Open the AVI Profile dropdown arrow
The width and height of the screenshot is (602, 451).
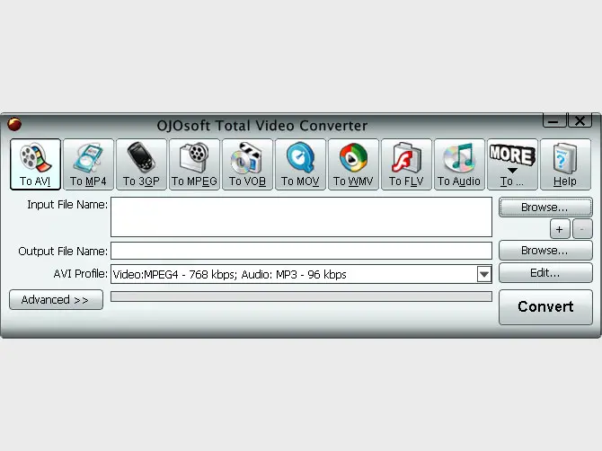484,274
